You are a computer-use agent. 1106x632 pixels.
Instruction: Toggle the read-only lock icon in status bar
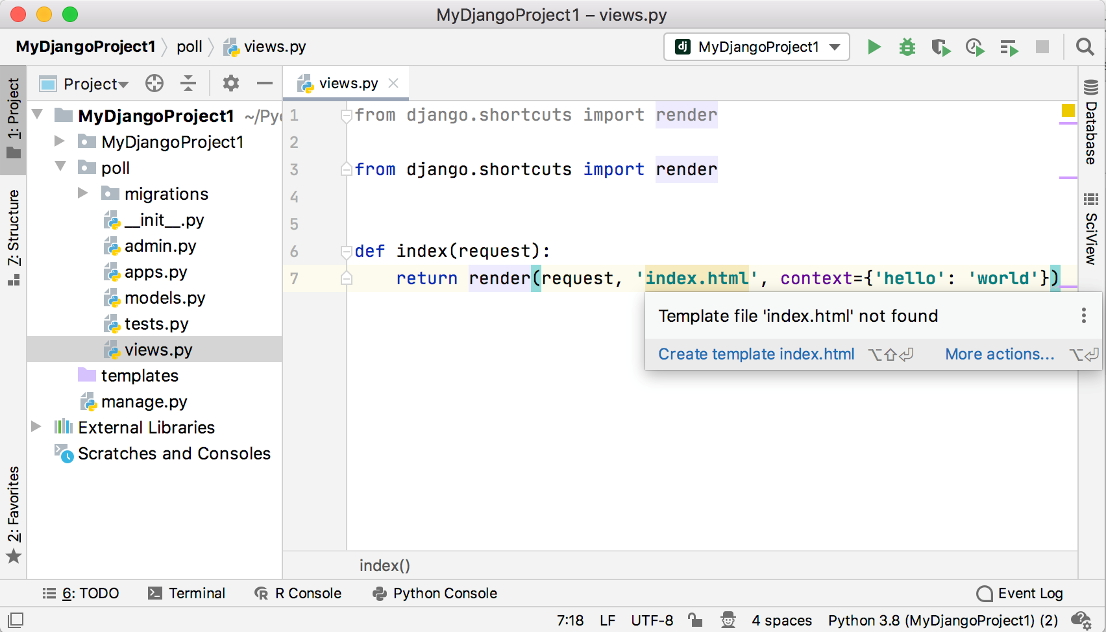(695, 620)
